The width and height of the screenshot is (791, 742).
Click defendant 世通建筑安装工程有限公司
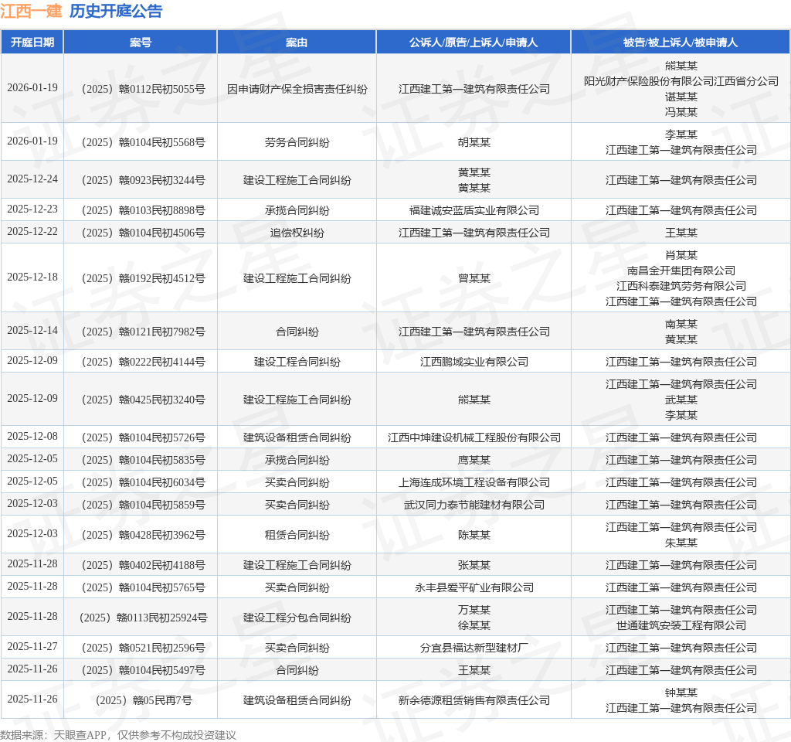click(681, 625)
